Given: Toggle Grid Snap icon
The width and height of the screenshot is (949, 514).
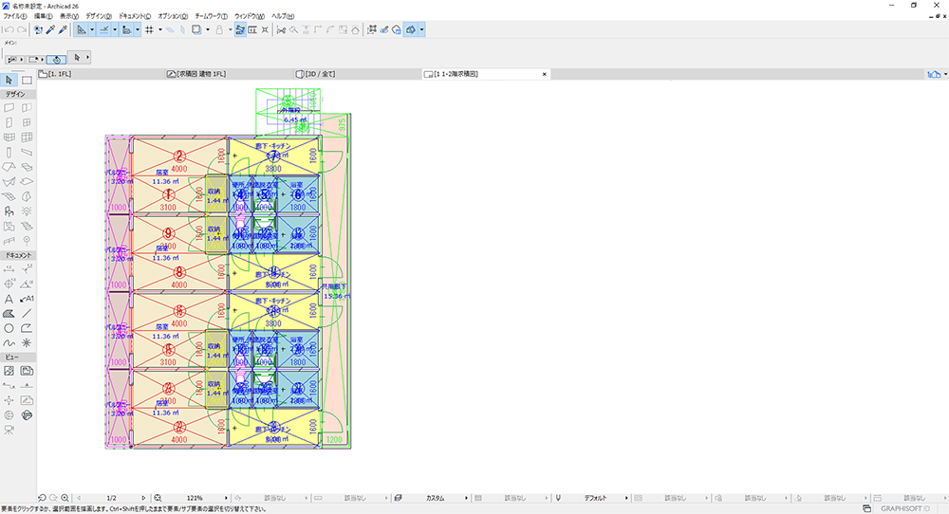Looking at the screenshot, I should [149, 29].
